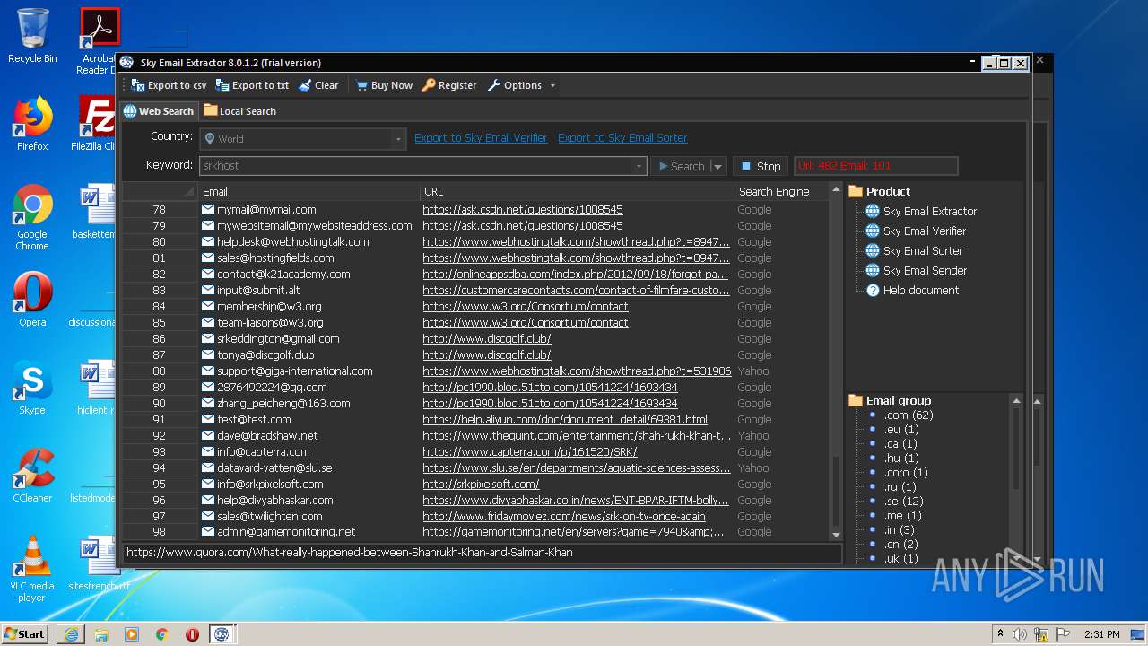Click the Search button
Viewport: 1148px width, 646px height.
coord(681,166)
